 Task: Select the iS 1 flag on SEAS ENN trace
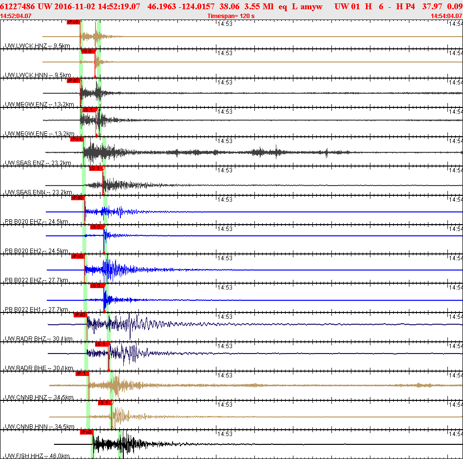click(x=97, y=168)
